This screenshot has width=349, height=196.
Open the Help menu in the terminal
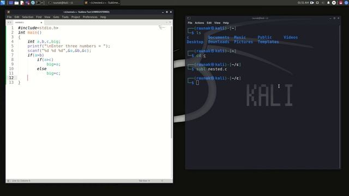226,23
